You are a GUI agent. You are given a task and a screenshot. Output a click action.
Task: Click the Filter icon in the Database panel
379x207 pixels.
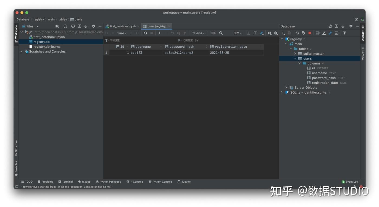click(344, 33)
